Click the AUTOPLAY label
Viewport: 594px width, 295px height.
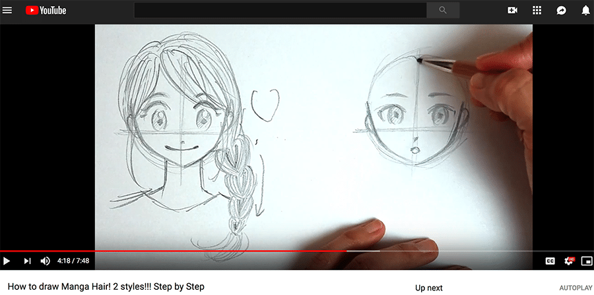(x=576, y=288)
